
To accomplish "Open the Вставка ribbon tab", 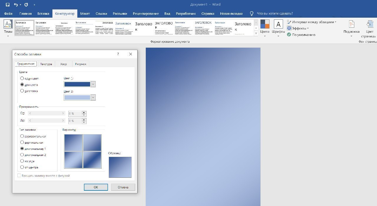I will click(43, 14).
